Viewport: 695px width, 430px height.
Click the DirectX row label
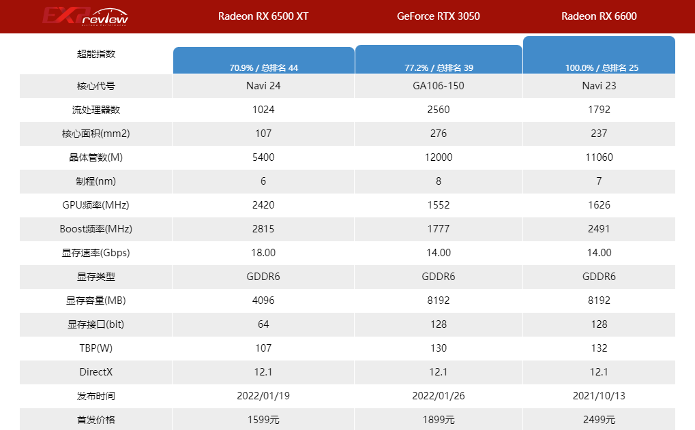coord(95,373)
